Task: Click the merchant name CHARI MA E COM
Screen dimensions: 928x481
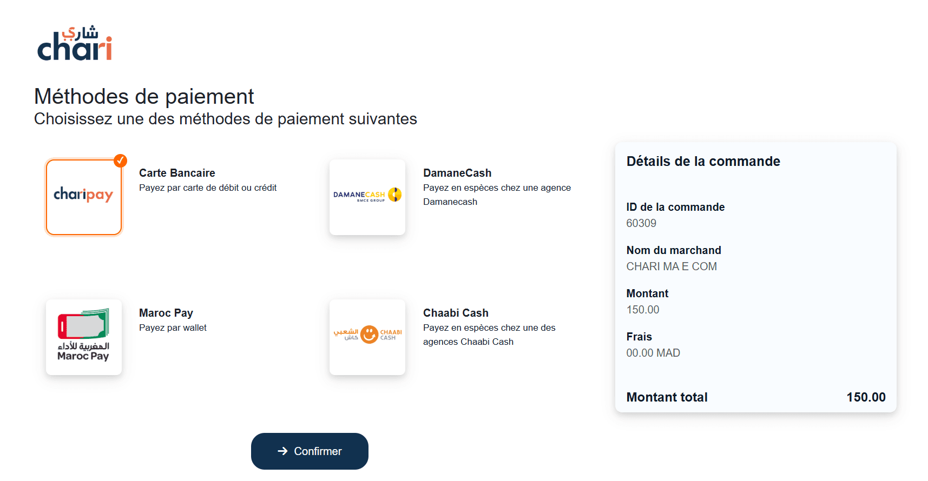Action: click(x=672, y=266)
